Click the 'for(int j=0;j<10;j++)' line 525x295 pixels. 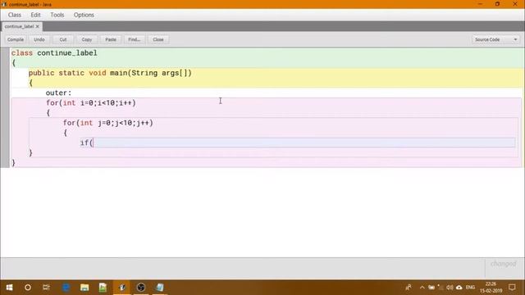coord(108,123)
